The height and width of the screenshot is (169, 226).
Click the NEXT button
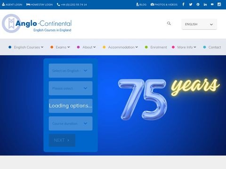(x=62, y=140)
